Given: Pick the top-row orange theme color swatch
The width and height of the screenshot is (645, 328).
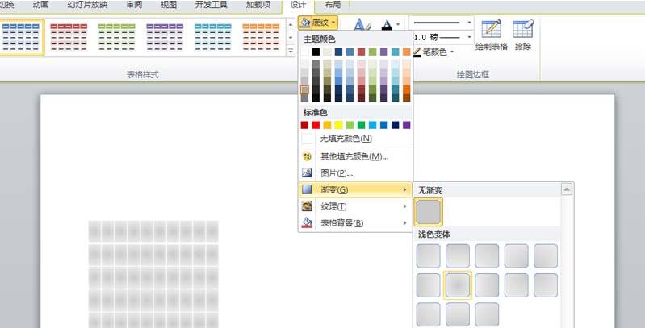Looking at the screenshot, I should [x=406, y=52].
